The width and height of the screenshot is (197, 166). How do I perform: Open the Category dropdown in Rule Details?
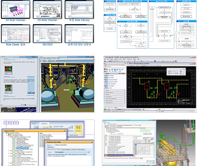tap(72, 152)
